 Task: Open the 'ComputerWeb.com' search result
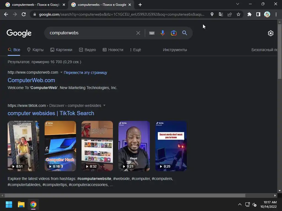pyautogui.click(x=31, y=80)
